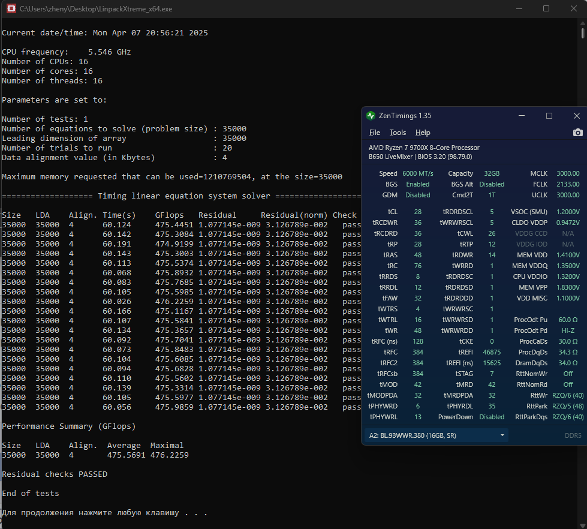Viewport: 587px width, 529px height.
Task: Click the Time(s) value 60.026
Action: pyautogui.click(x=117, y=301)
